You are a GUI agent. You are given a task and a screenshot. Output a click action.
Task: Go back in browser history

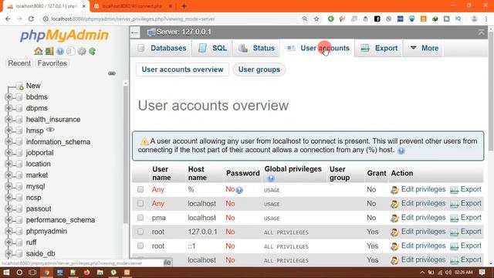tap(8, 19)
